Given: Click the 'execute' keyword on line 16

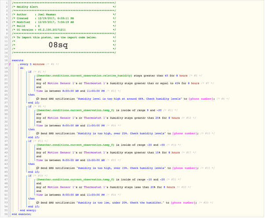Looking at the screenshot, I should pyautogui.click(x=18, y=61).
